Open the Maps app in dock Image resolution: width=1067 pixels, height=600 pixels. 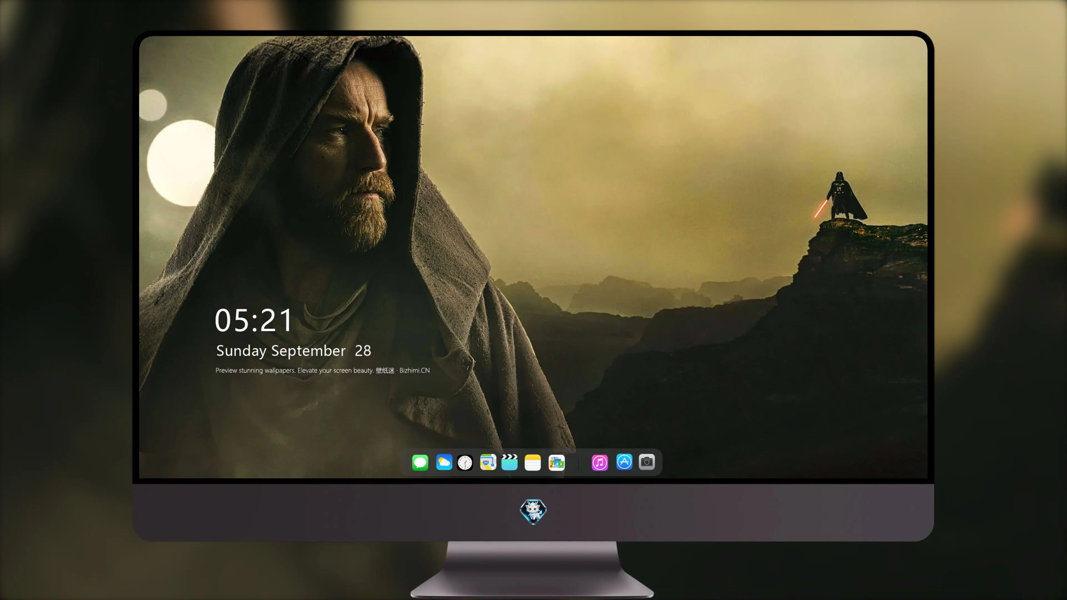488,462
